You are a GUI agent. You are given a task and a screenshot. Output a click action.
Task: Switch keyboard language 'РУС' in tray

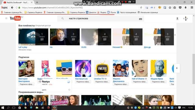(x=184, y=108)
